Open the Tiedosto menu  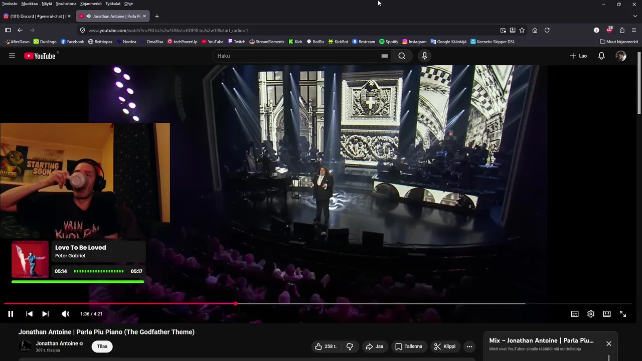point(10,4)
